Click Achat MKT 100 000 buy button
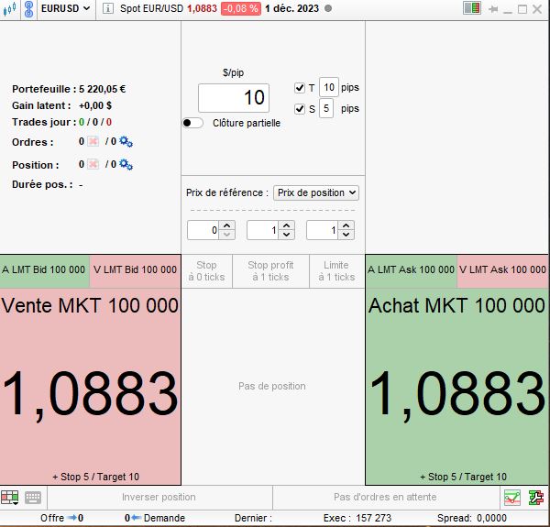The image size is (550, 527). pyautogui.click(x=457, y=387)
